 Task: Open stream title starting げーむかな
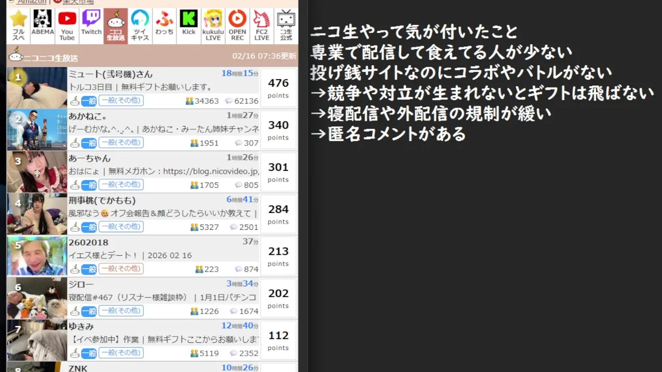(x=164, y=129)
